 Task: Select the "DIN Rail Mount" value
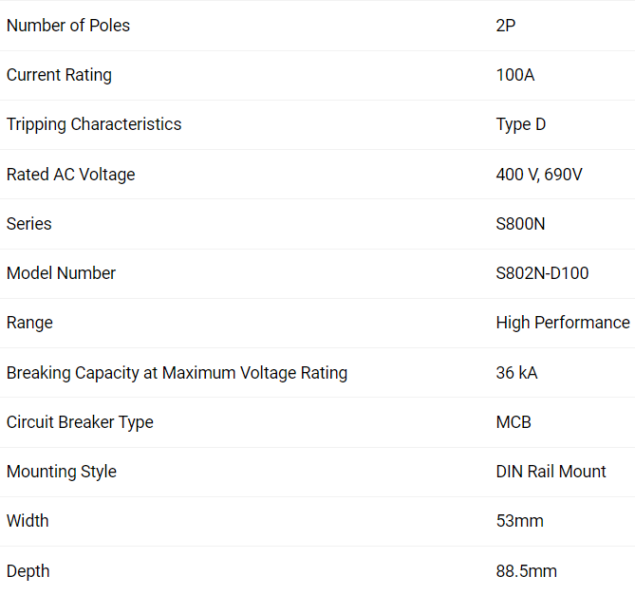coord(551,472)
